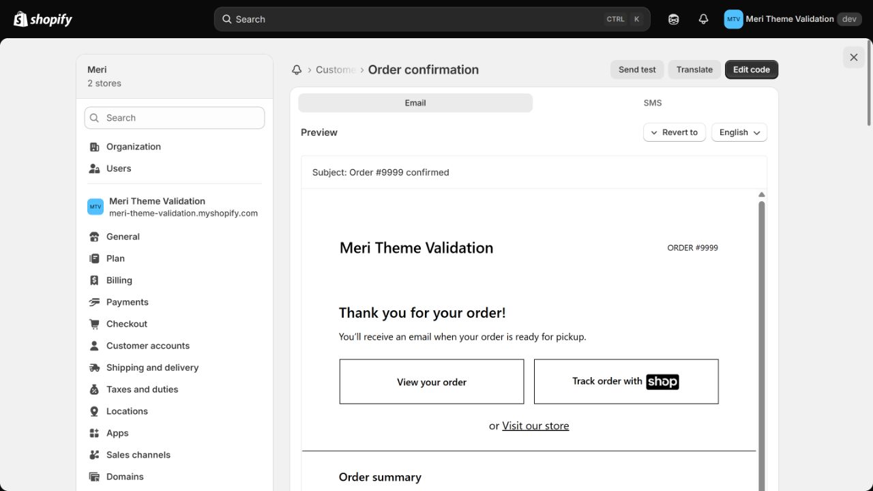This screenshot has width=873, height=491.
Task: Open Apps settings
Action: [175, 433]
